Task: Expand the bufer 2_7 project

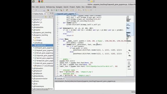Action: tap(32, 20)
